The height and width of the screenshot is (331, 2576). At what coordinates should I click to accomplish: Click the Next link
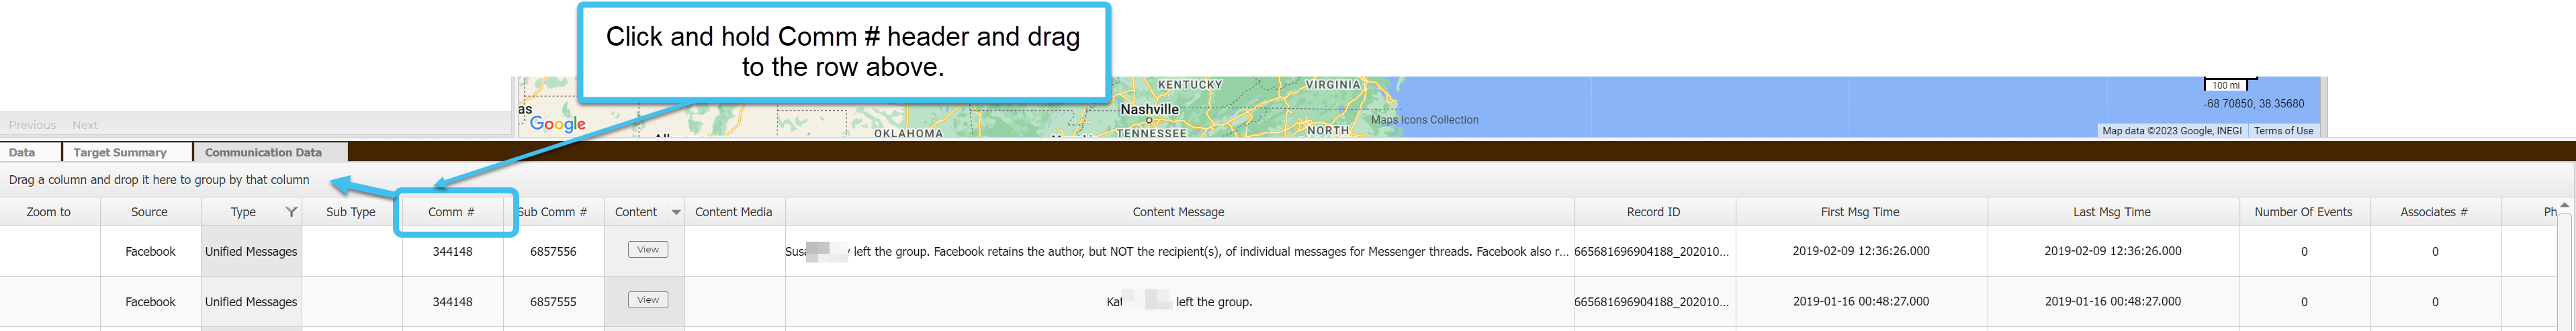(x=85, y=125)
